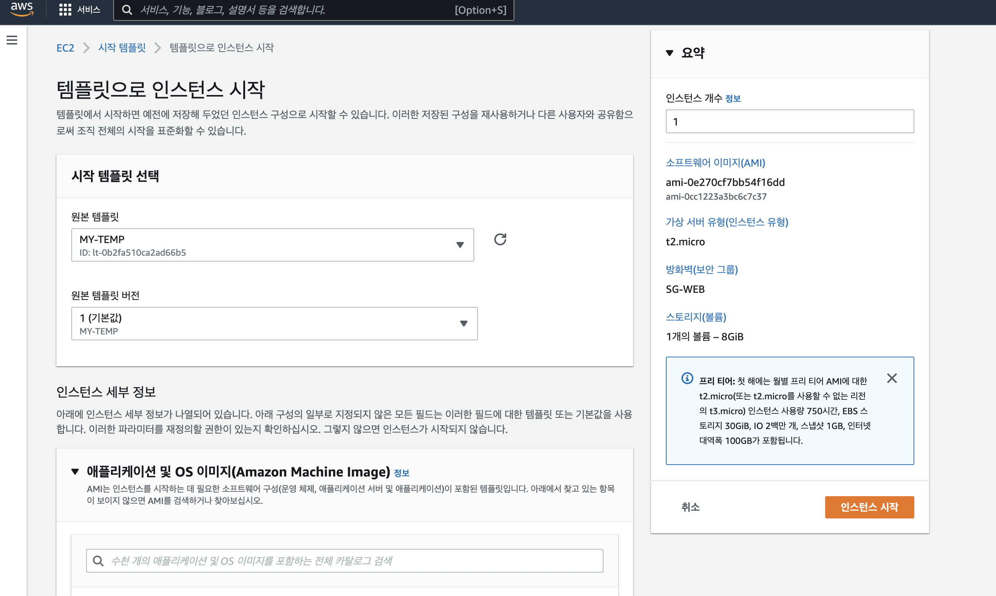Screen dimensions: 996x596
Task: Open 방화벽(보안 그룹) summary link
Action: click(702, 269)
